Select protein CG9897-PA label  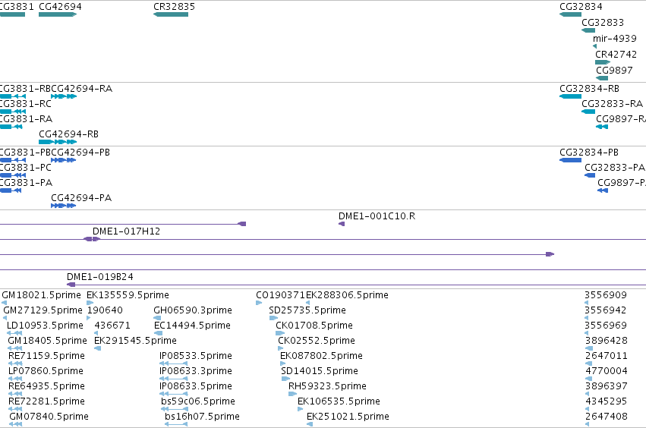[622, 183]
